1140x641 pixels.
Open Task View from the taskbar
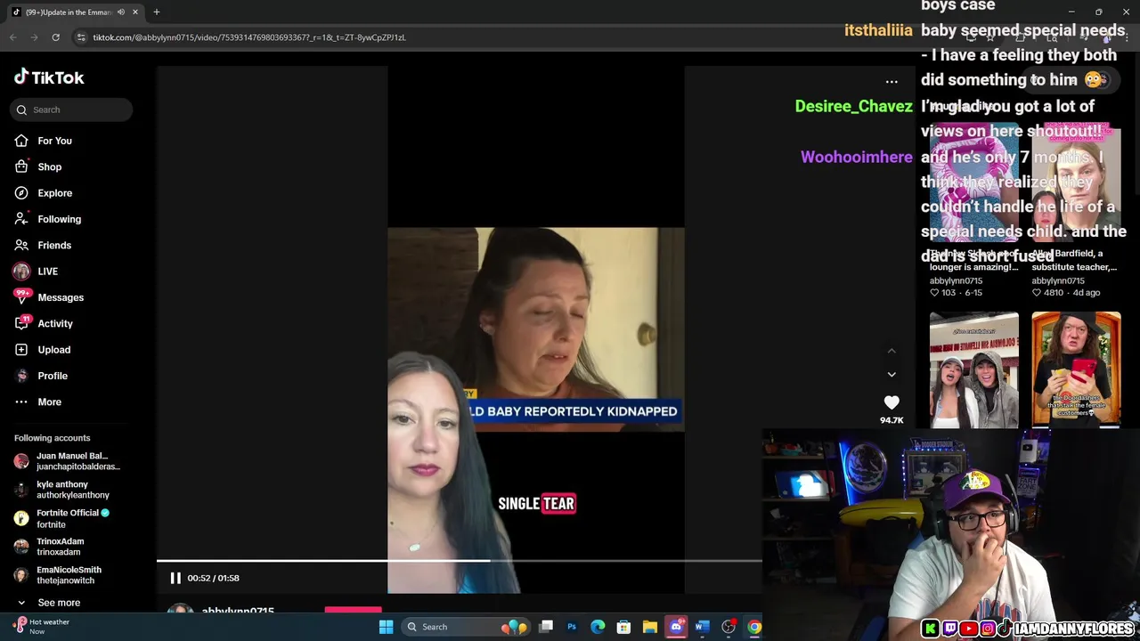point(546,627)
